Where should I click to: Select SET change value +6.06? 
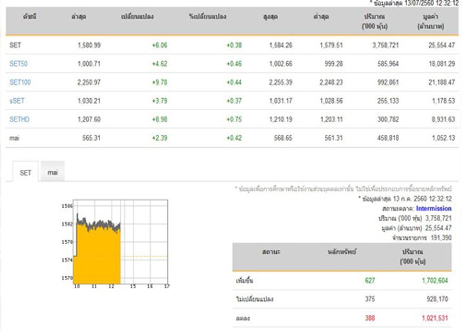point(160,45)
